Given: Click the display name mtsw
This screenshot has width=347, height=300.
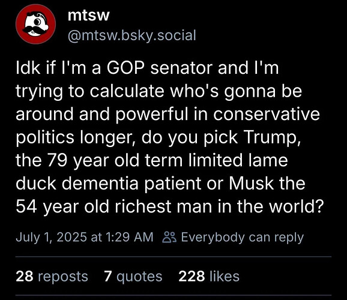Looking at the screenshot, I should 88,16.
